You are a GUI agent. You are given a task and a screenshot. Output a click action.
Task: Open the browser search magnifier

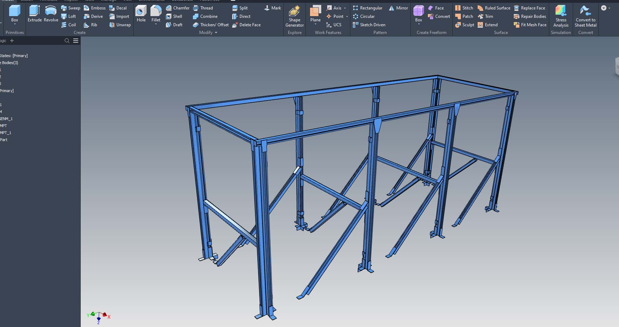click(67, 41)
